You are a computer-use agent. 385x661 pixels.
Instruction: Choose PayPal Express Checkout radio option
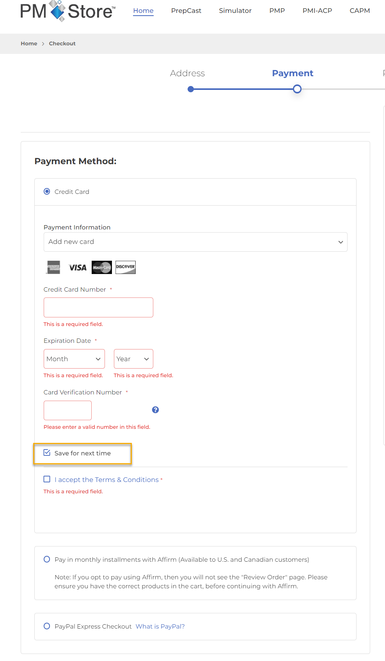coord(47,626)
